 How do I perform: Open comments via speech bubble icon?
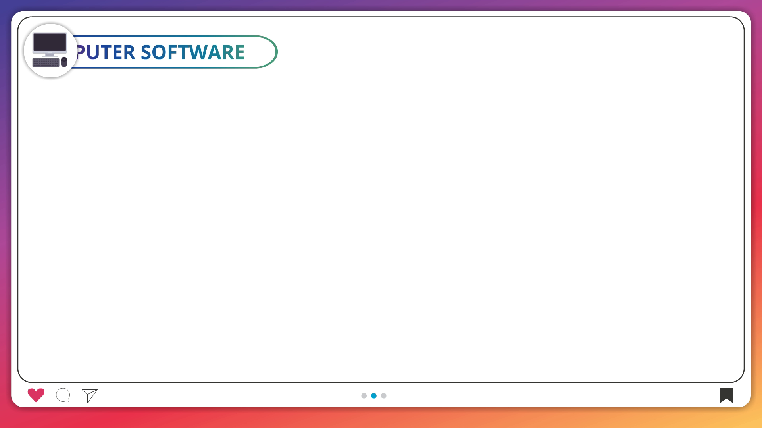(x=63, y=395)
